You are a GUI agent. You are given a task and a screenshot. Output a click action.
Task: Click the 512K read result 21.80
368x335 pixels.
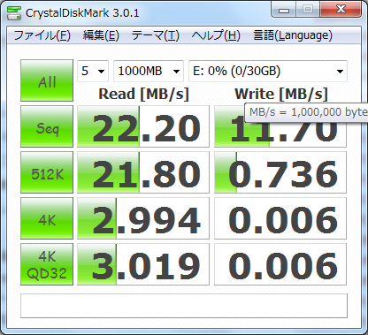(x=143, y=172)
